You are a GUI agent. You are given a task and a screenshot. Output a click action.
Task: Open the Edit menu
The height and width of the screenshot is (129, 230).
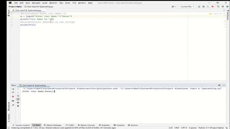click(x=22, y=3)
